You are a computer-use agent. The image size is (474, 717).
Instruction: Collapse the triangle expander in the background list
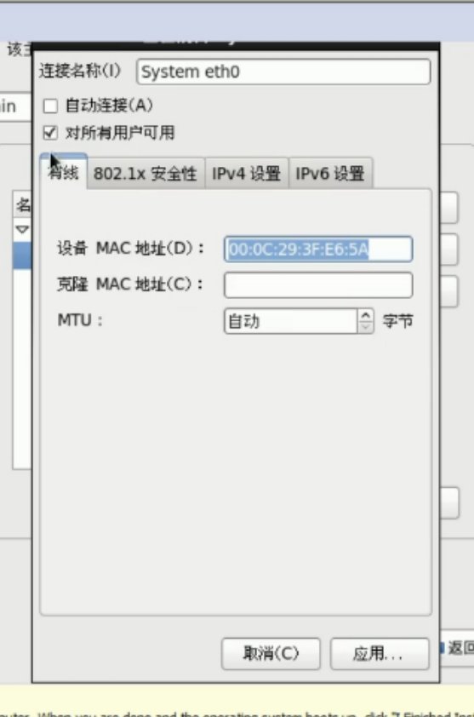[x=22, y=230]
